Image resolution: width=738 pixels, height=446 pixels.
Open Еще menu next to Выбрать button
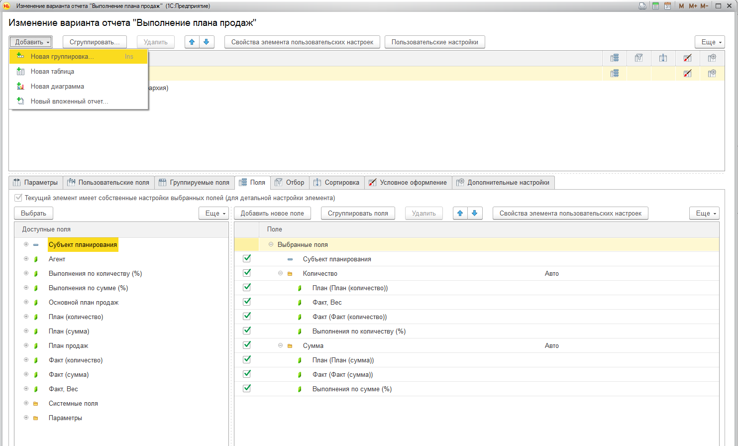tap(213, 213)
